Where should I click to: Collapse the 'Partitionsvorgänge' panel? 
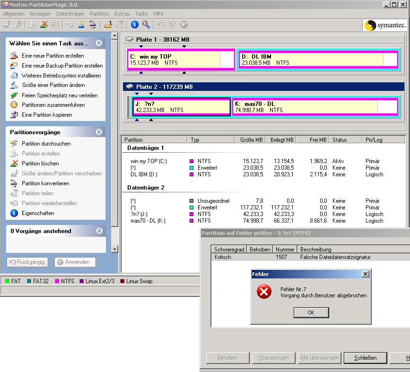99,132
